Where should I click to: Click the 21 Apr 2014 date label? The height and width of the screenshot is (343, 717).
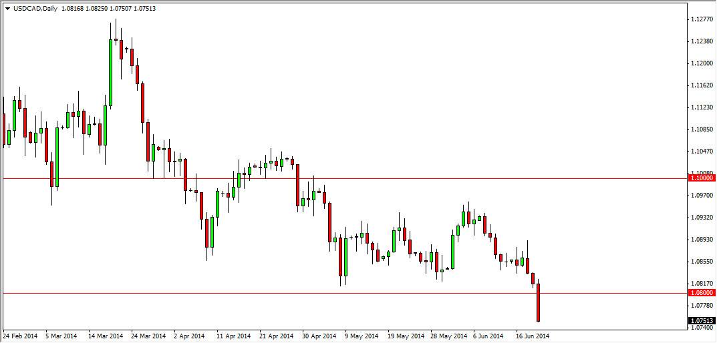(x=275, y=336)
